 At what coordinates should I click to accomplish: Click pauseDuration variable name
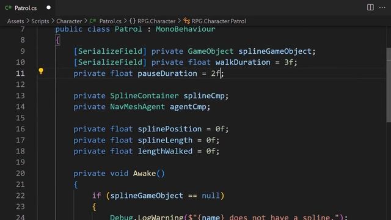tap(167, 73)
